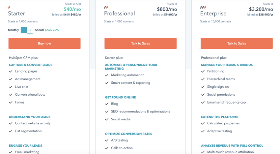Click the checkmark next to Calculated properties
280x154 pixels.
tap(203, 123)
